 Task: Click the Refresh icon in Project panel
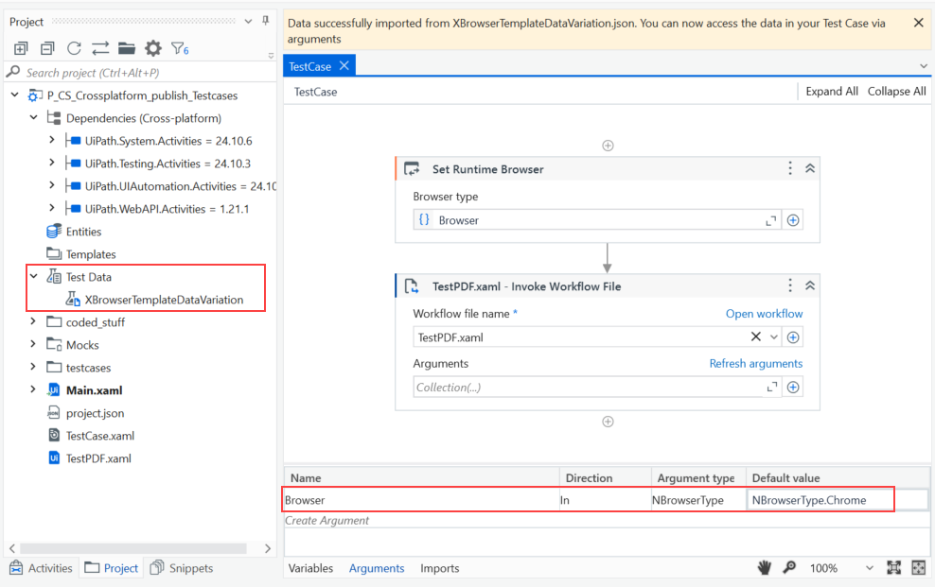(x=74, y=48)
